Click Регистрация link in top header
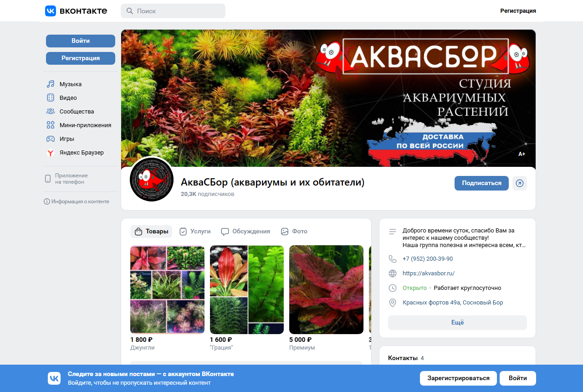Viewport: 583px width, 392px height. [x=518, y=11]
